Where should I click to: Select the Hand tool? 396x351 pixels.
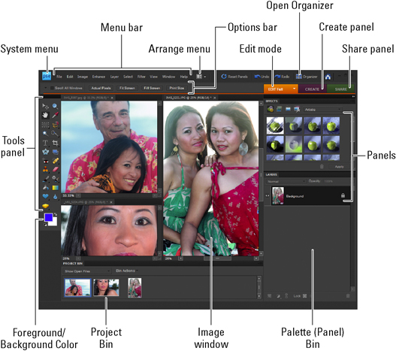45,115
